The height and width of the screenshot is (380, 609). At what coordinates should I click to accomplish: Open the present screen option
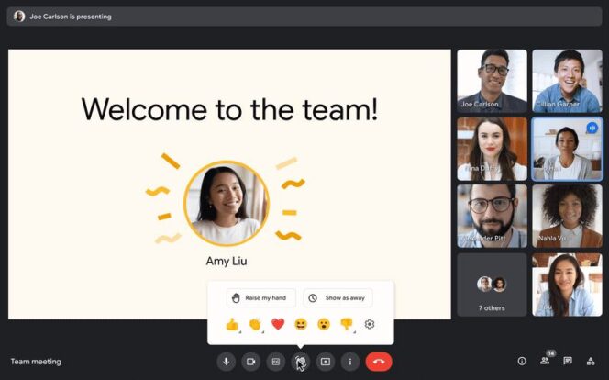[326, 362]
